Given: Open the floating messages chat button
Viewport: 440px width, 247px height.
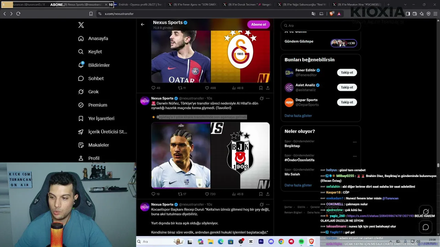Looking at the screenshot, I should [x=426, y=227].
